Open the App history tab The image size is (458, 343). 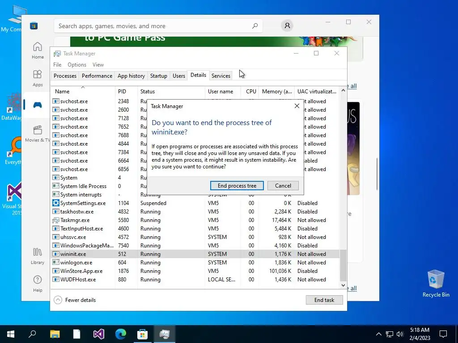click(131, 75)
